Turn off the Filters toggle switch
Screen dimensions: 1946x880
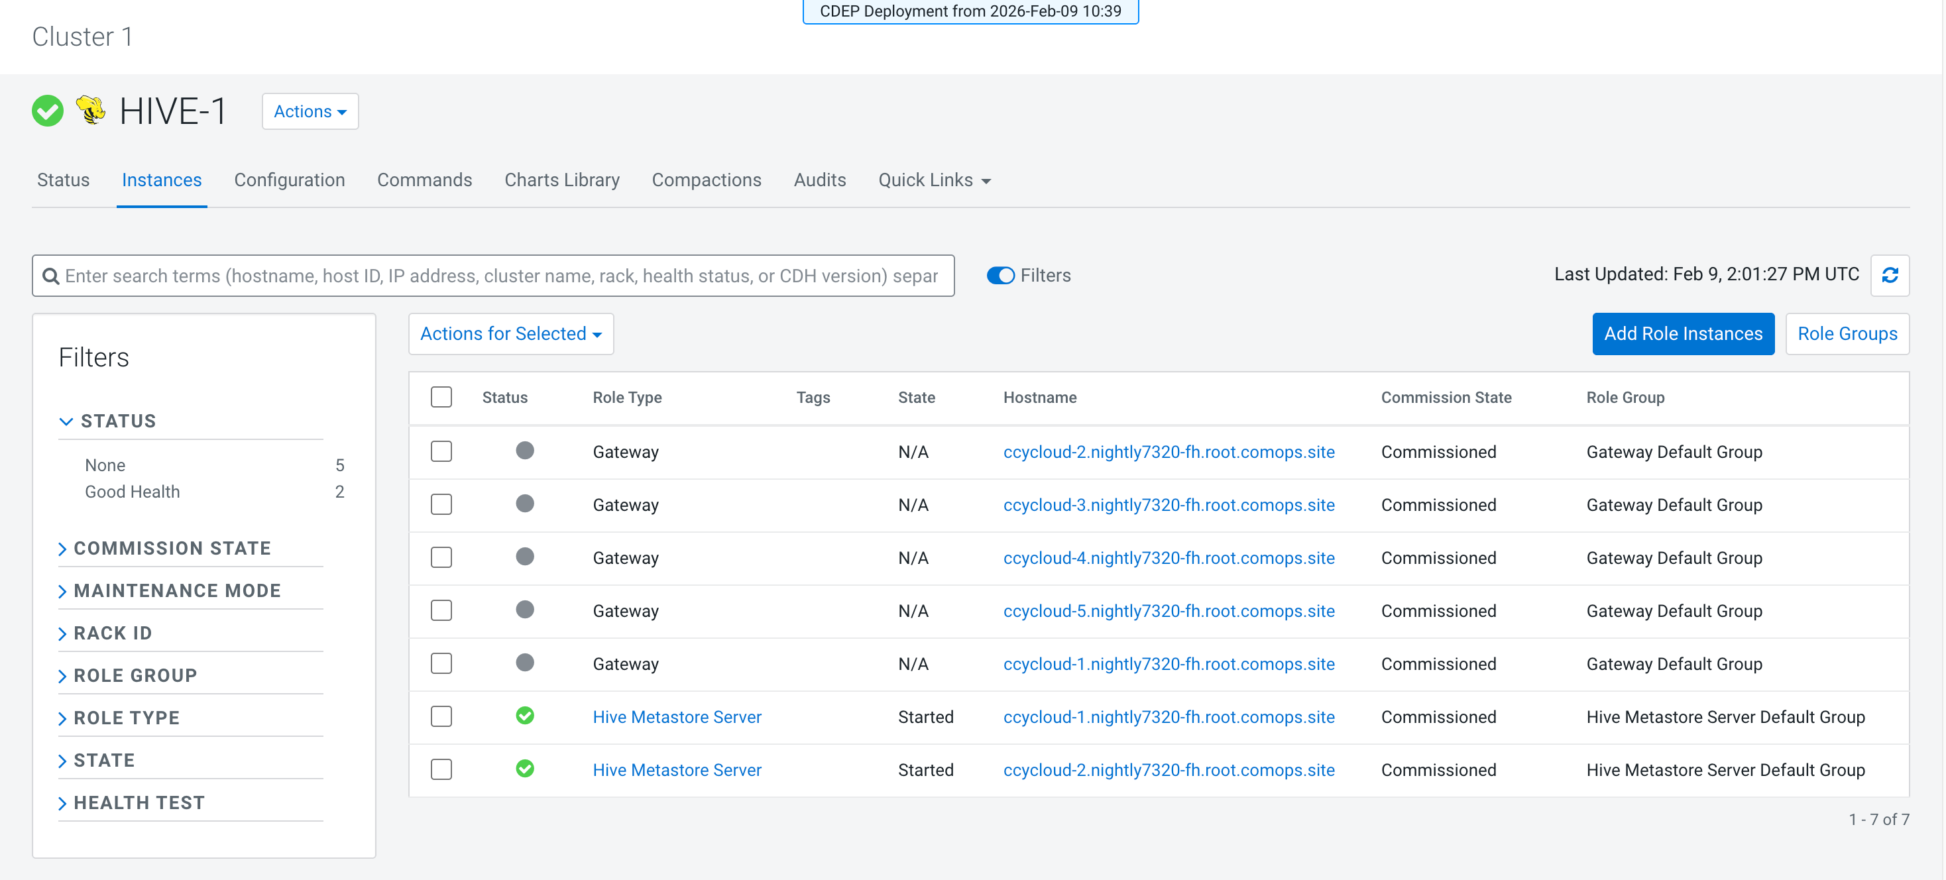click(1000, 276)
